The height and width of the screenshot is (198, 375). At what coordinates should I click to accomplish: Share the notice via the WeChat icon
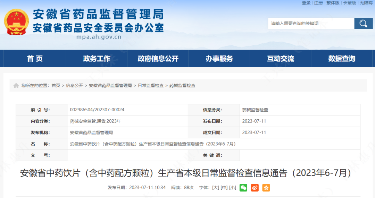[x=243, y=188]
